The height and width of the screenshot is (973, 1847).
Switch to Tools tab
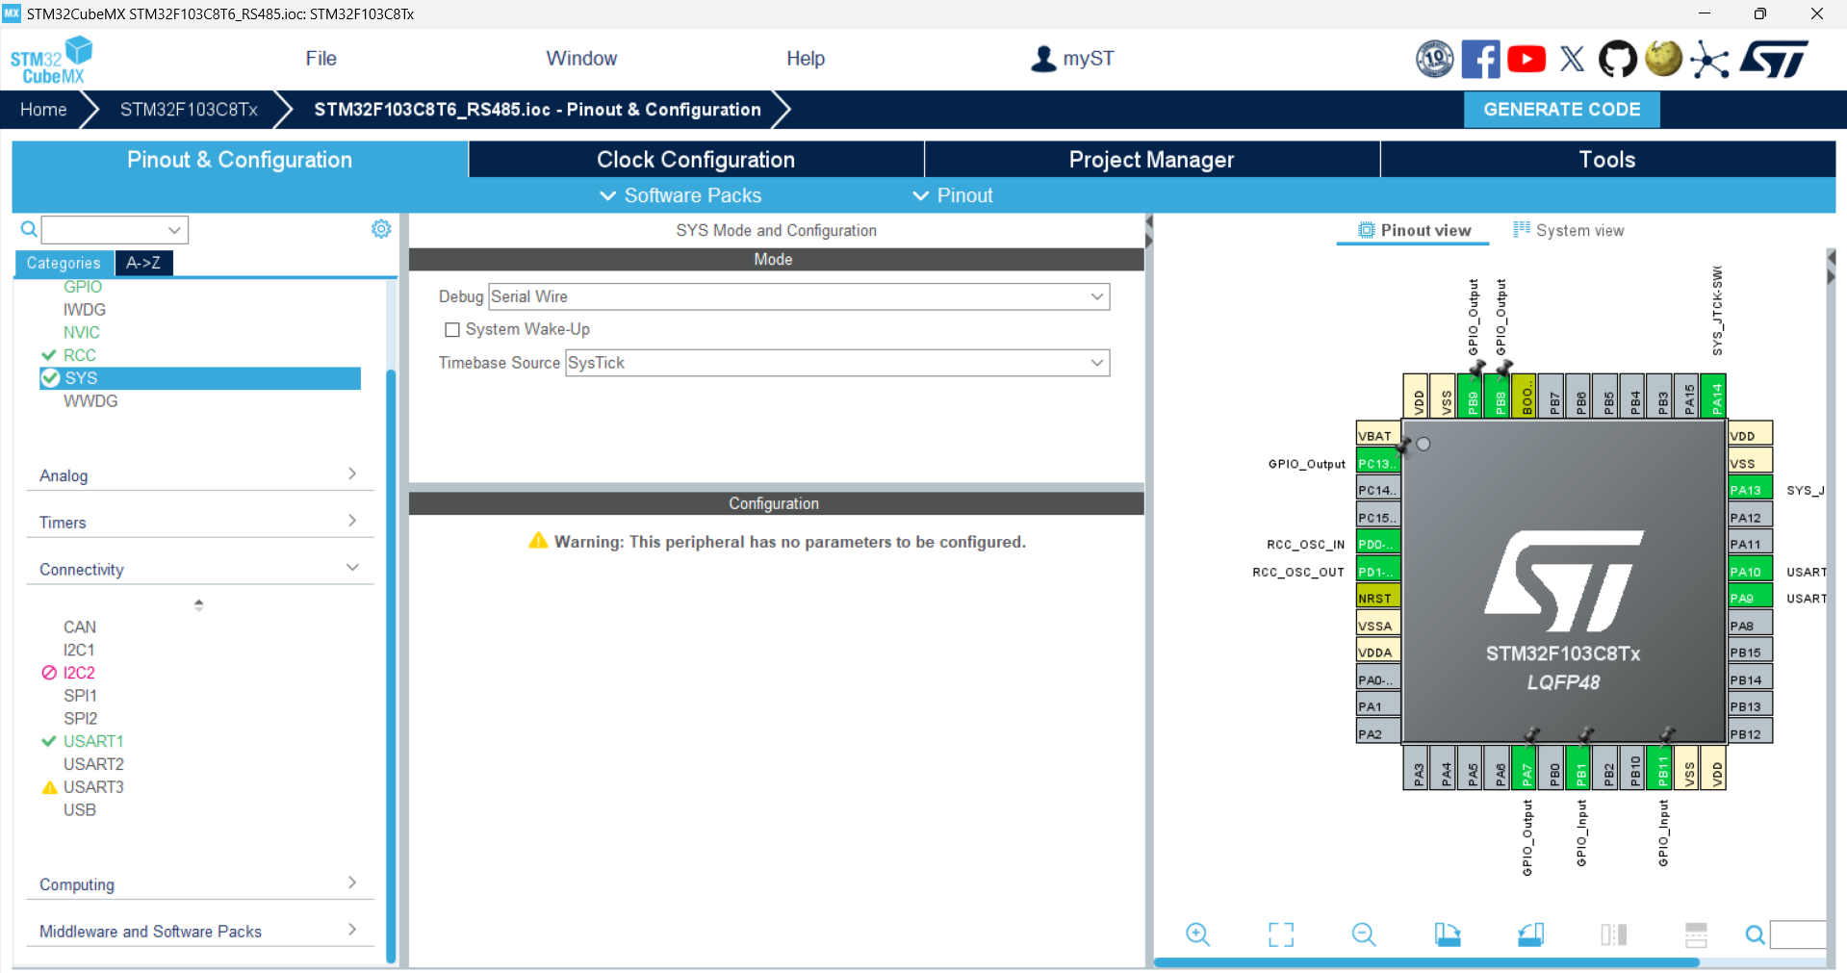tap(1607, 160)
